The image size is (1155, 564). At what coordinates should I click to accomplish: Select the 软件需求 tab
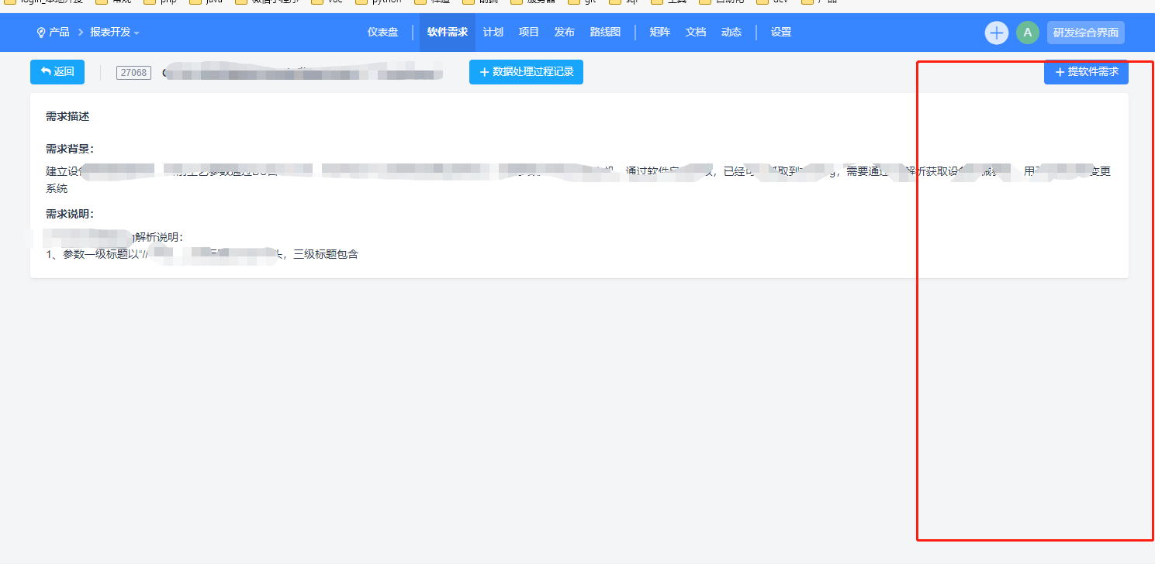pos(448,33)
